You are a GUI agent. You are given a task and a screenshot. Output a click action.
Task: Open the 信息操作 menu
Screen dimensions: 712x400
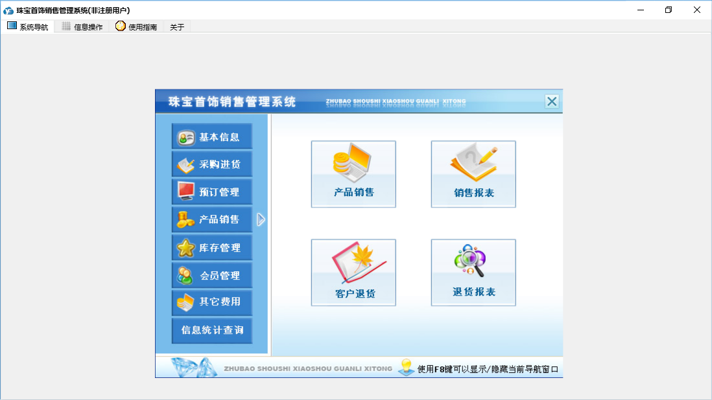82,27
